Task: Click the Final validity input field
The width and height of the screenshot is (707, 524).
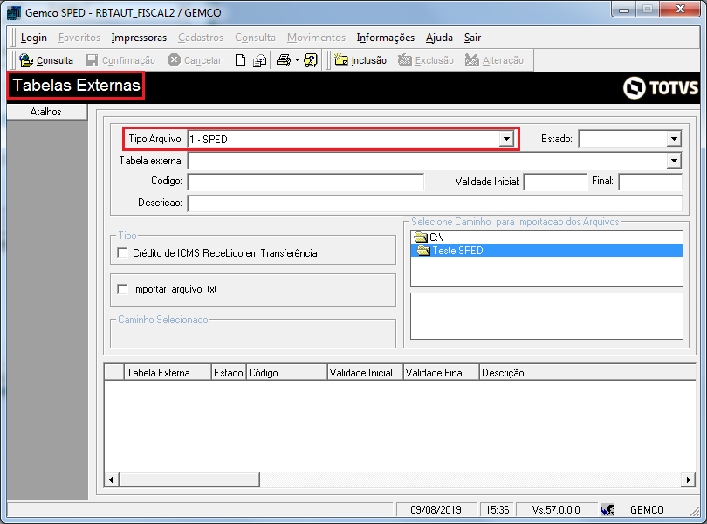Action: (650, 182)
